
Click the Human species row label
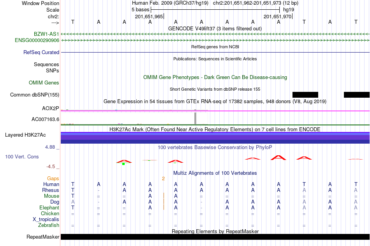(51, 184)
